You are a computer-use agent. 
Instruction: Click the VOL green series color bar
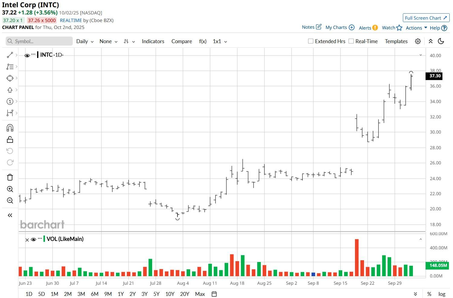click(44, 239)
